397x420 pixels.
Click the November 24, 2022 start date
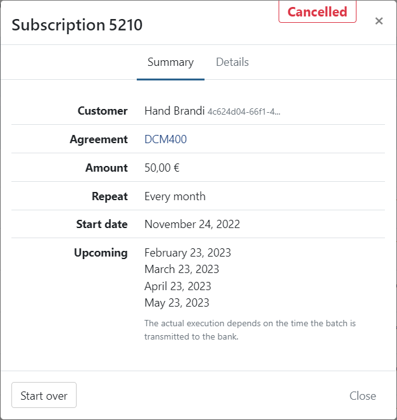point(192,224)
